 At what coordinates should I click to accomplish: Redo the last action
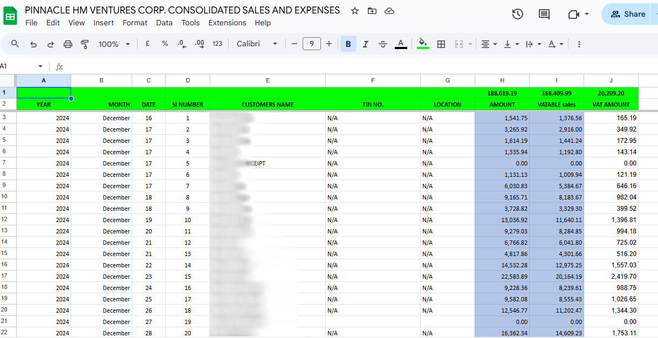tap(51, 44)
